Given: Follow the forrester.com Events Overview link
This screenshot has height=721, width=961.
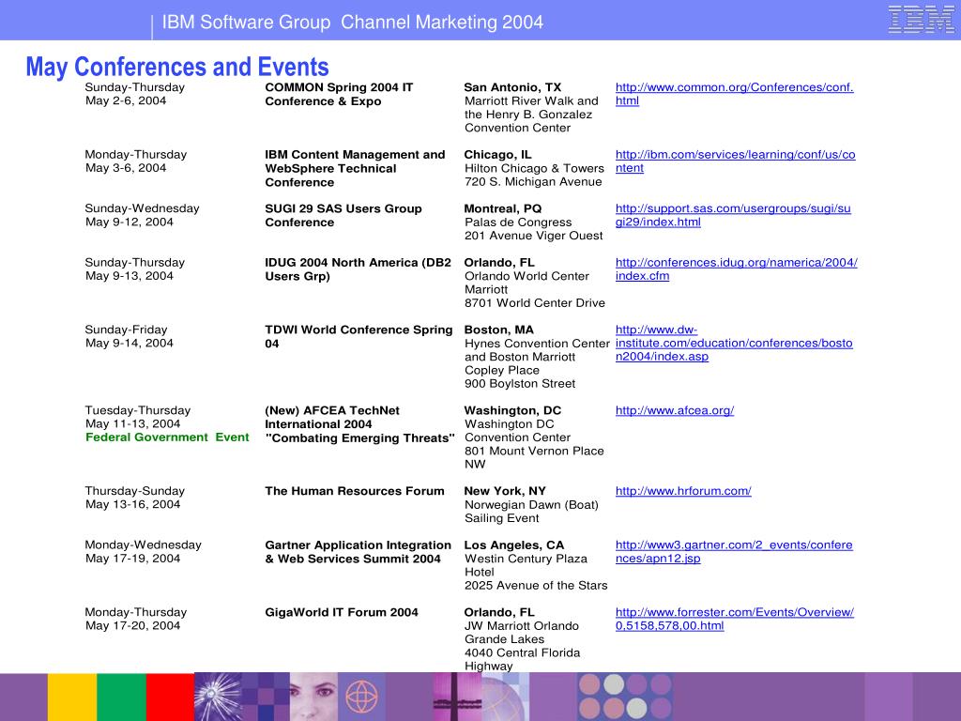Looking at the screenshot, I should tap(734, 619).
